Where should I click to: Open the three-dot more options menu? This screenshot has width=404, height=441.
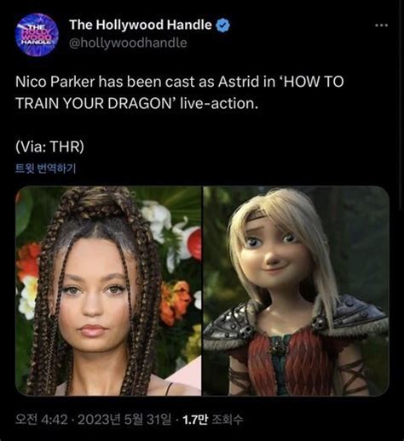tap(381, 26)
